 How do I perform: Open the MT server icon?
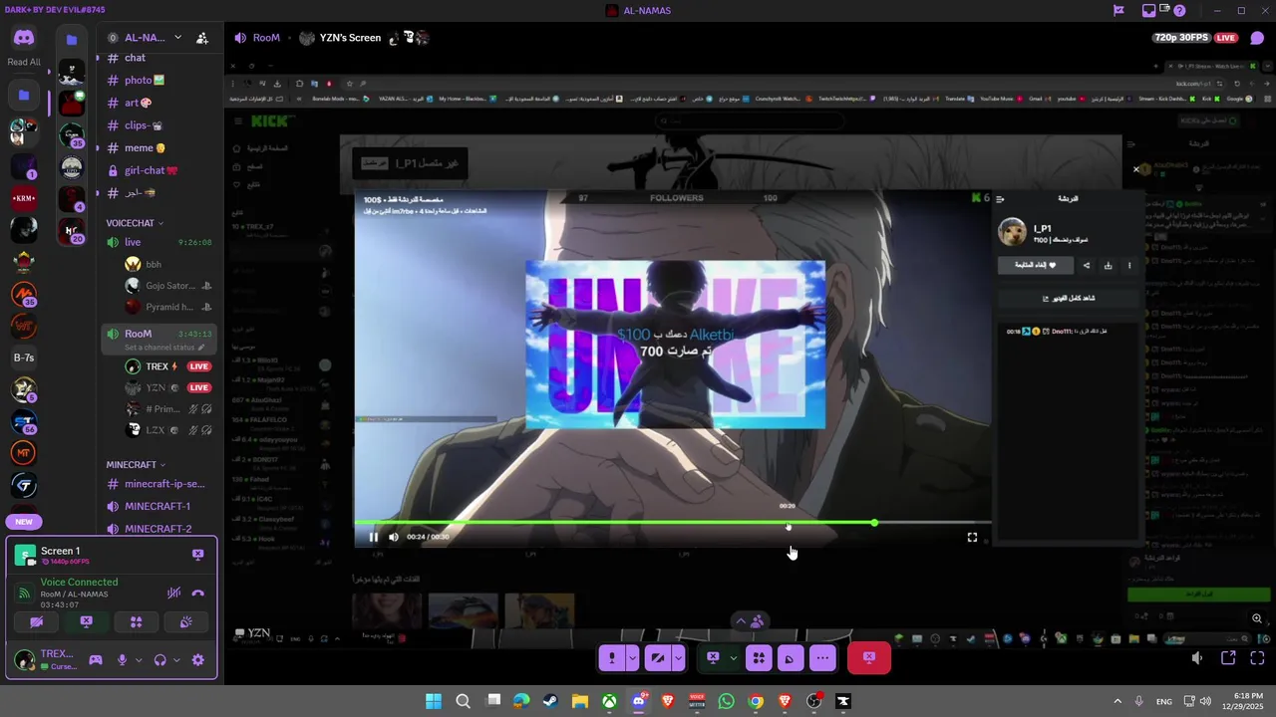(x=24, y=453)
